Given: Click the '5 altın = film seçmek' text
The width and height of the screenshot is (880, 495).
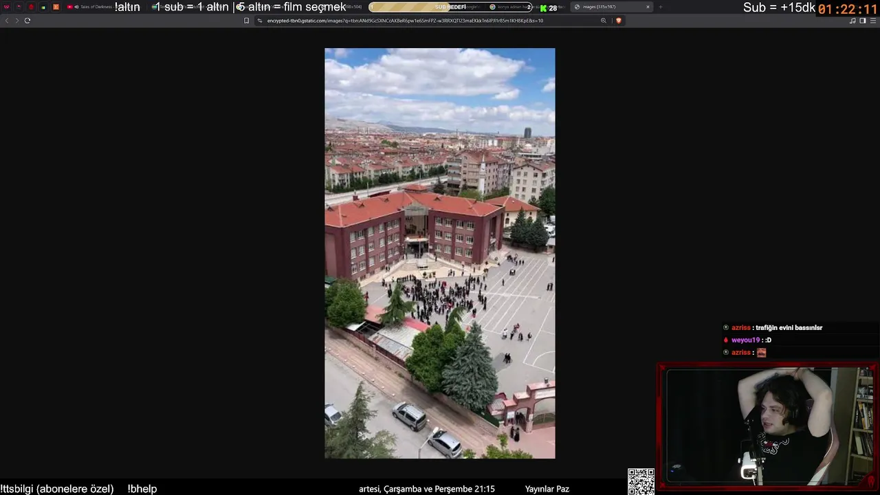Looking at the screenshot, I should click(291, 7).
